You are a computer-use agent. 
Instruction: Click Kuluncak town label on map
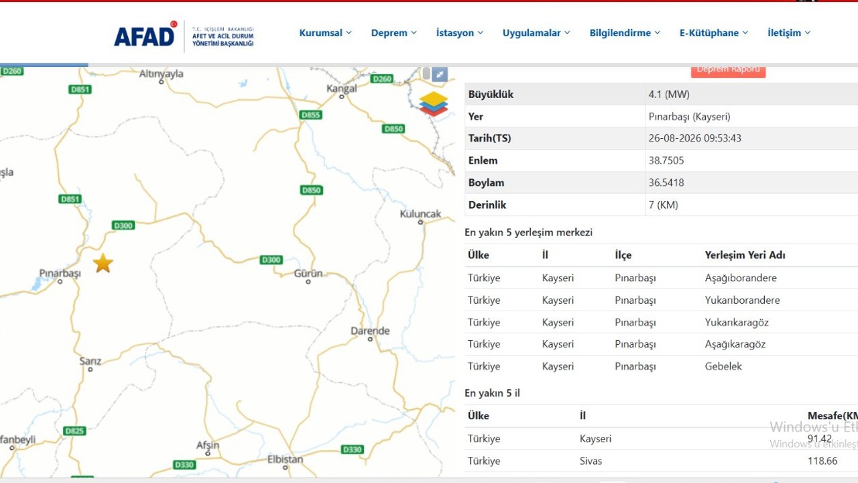tap(420, 214)
